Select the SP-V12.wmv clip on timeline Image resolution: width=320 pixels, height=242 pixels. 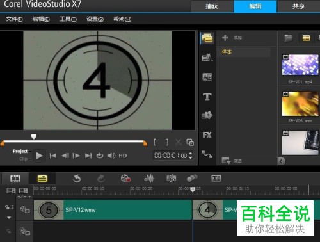coord(113,210)
